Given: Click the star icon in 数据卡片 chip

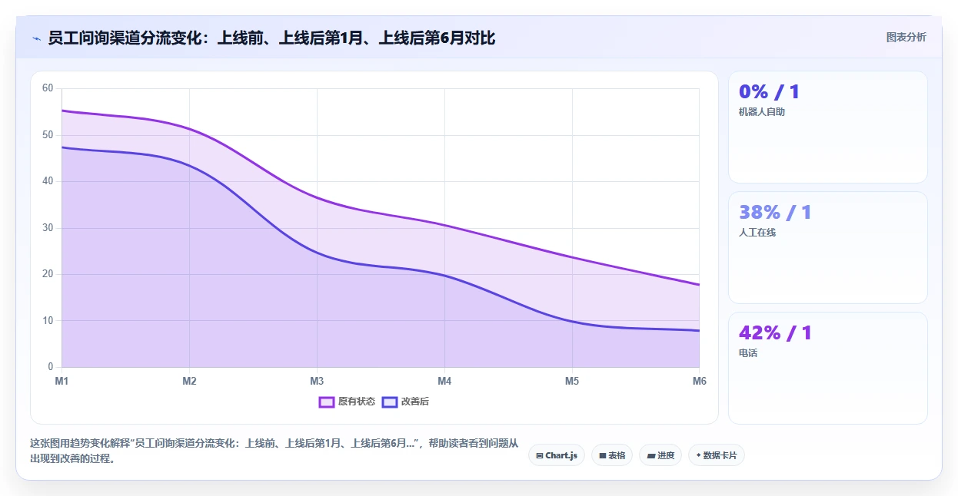Looking at the screenshot, I should coord(698,455).
